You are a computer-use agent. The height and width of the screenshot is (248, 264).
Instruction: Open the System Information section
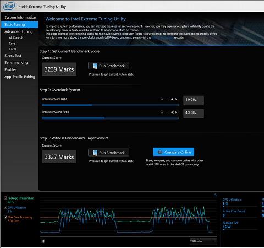pyautogui.click(x=20, y=17)
